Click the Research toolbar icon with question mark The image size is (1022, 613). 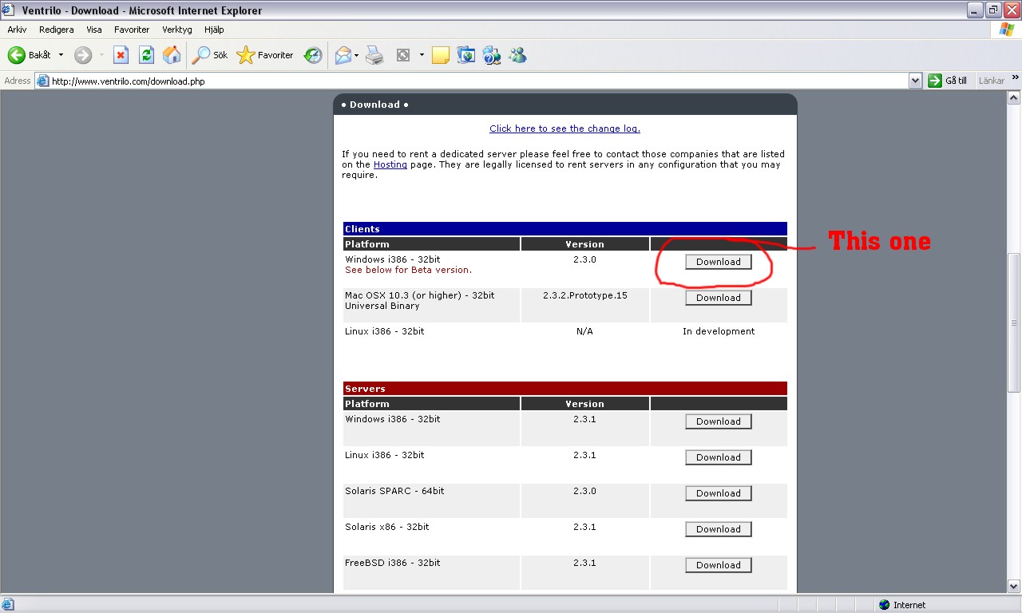492,55
